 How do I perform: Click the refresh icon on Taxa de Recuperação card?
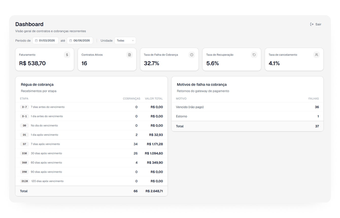click(x=254, y=55)
